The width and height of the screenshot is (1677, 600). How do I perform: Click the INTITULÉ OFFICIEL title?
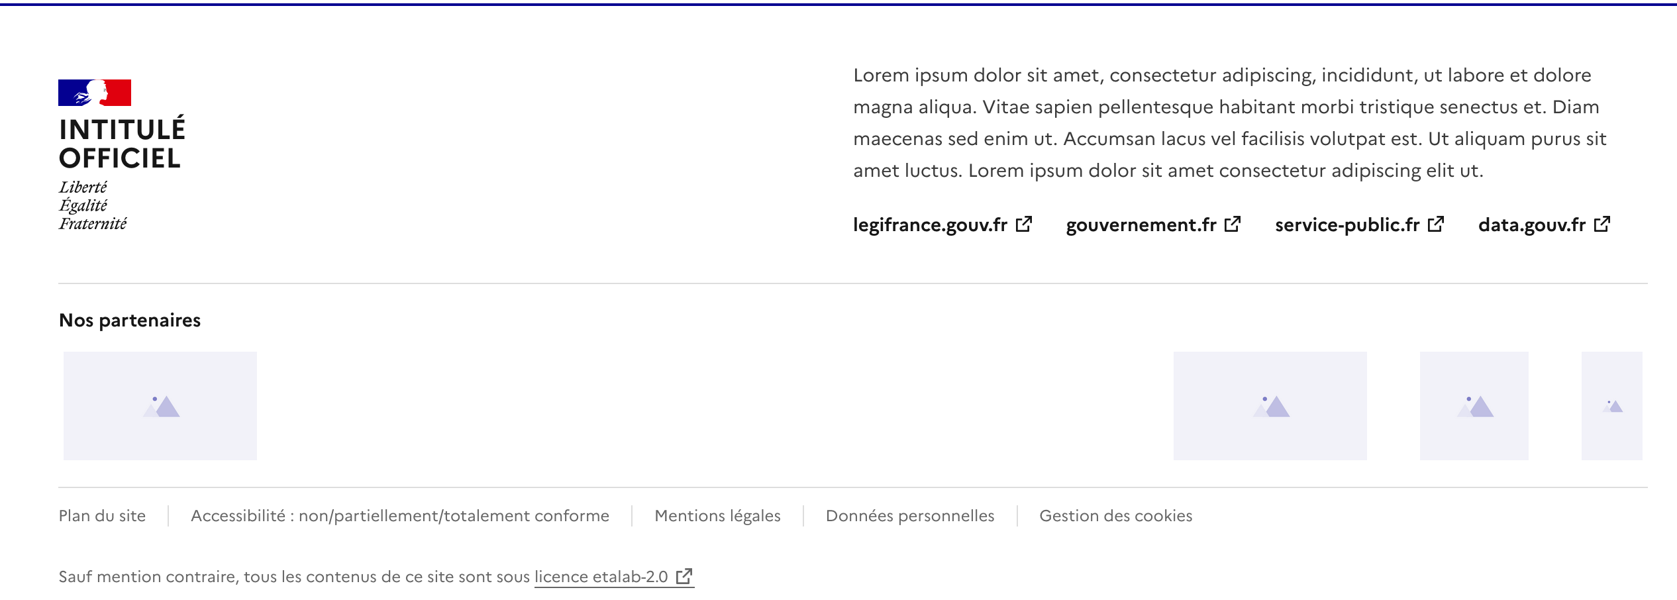point(123,144)
